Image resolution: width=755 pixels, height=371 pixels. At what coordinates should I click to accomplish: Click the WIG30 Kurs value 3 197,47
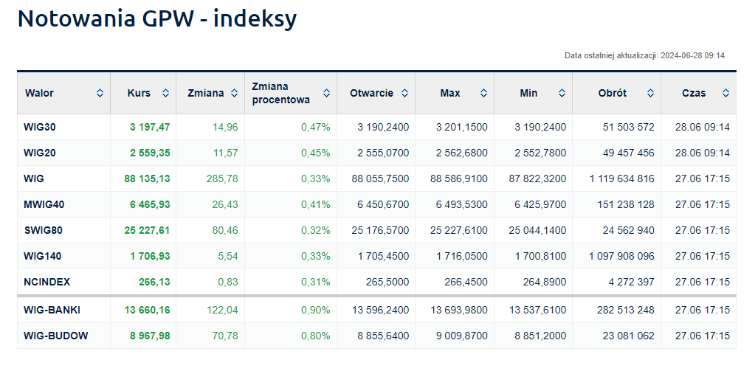click(150, 127)
